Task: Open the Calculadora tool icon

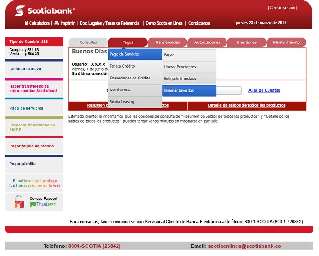Action: 26,23
